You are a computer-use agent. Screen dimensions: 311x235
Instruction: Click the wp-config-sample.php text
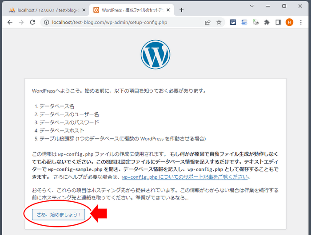tap(75, 169)
